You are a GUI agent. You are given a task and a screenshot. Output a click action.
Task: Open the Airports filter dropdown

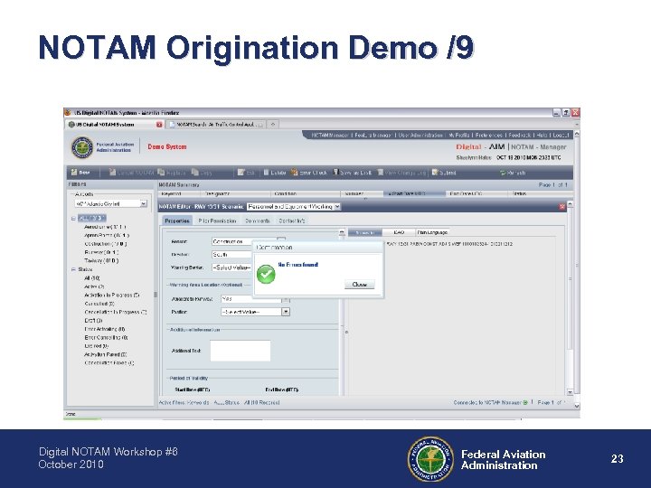coord(111,203)
